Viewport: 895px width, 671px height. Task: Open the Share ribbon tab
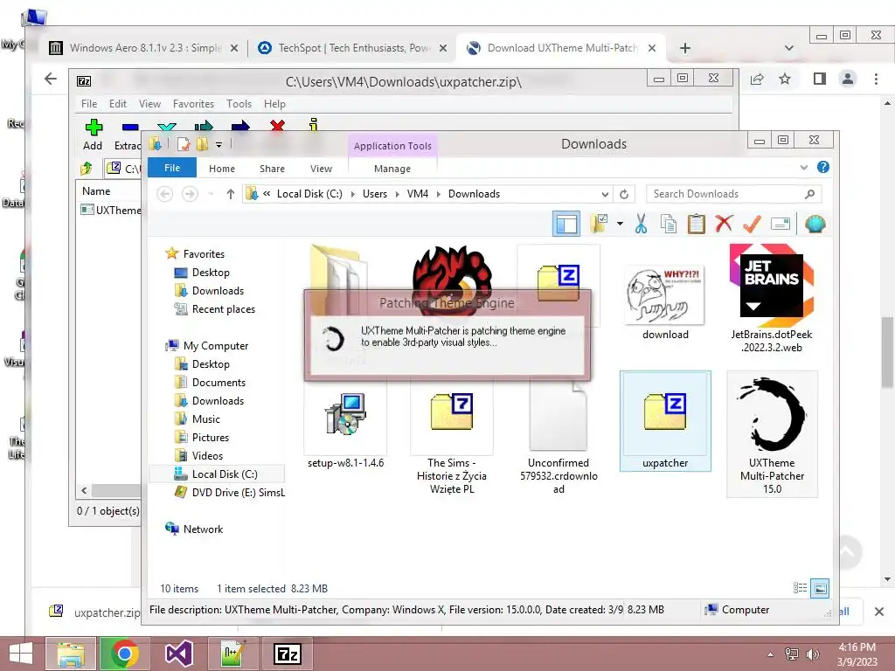coord(272,169)
